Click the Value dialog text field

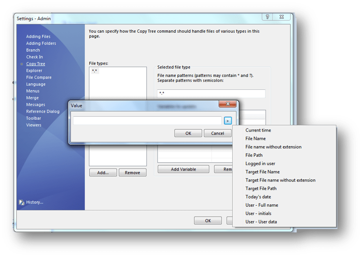[x=147, y=121]
